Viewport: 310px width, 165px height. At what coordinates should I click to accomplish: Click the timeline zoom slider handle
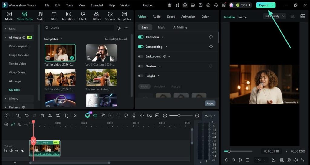pyautogui.click(x=179, y=116)
